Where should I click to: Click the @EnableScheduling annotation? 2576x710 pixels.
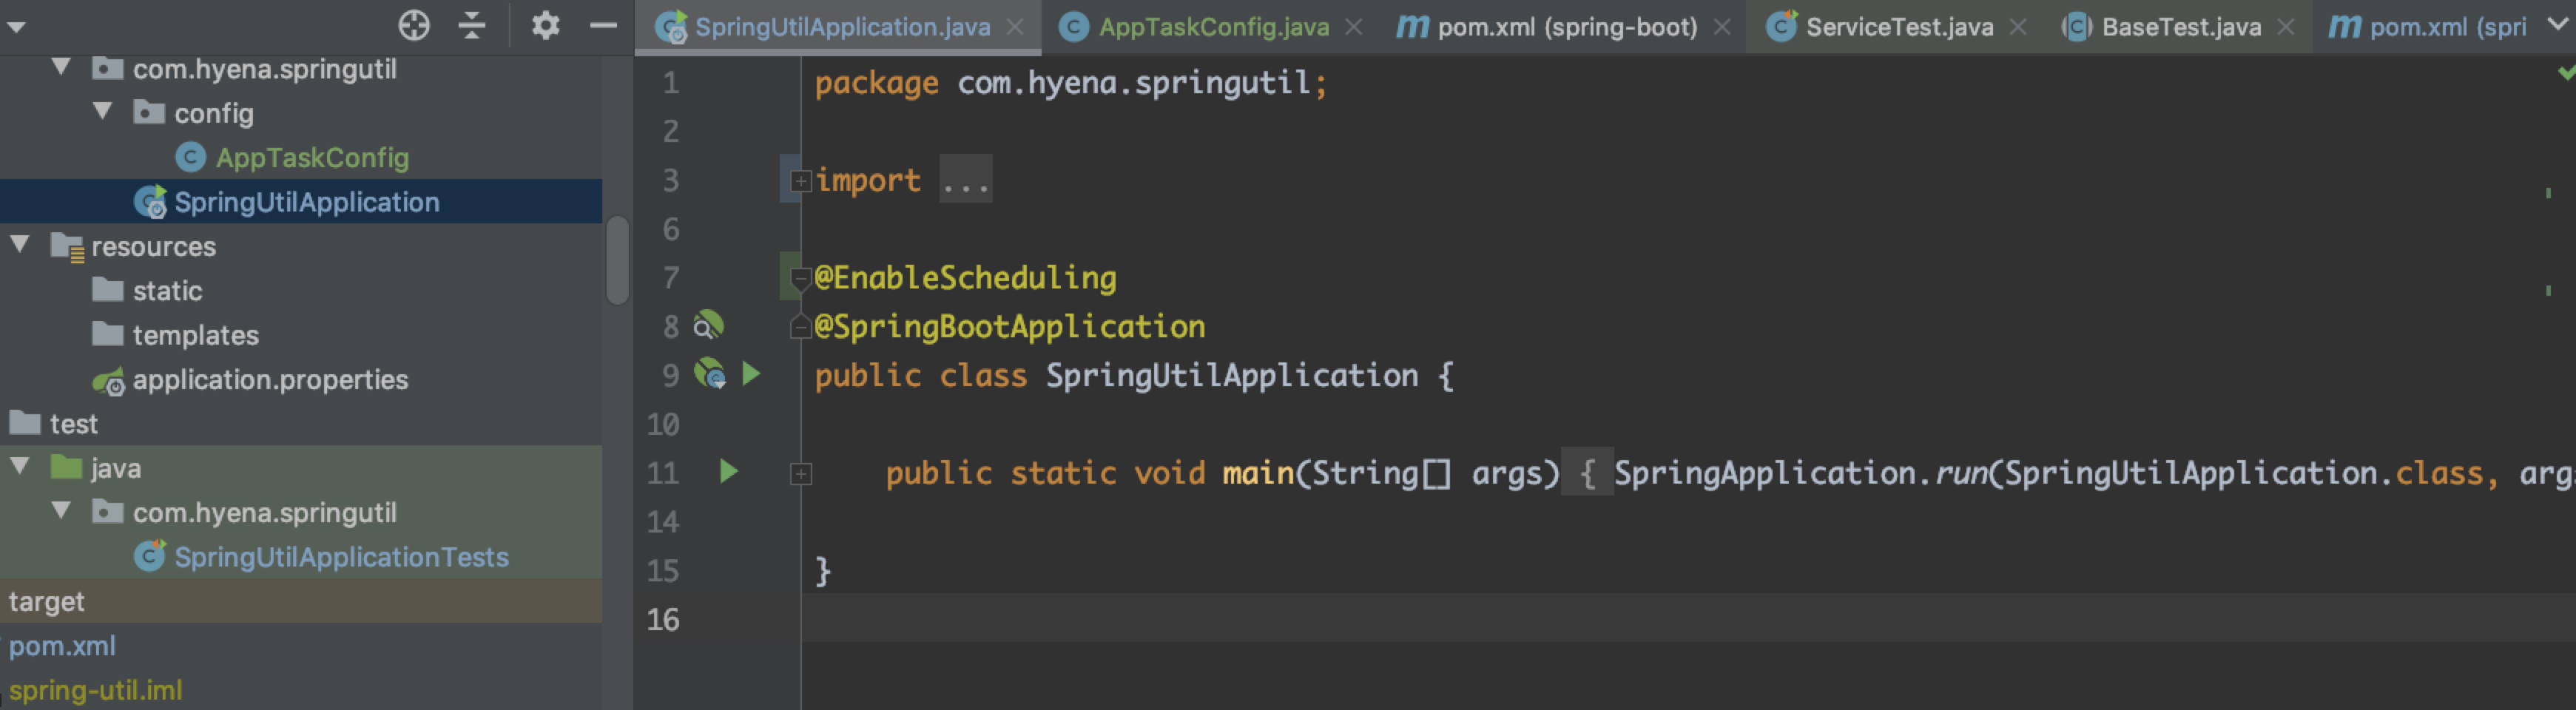coord(965,277)
